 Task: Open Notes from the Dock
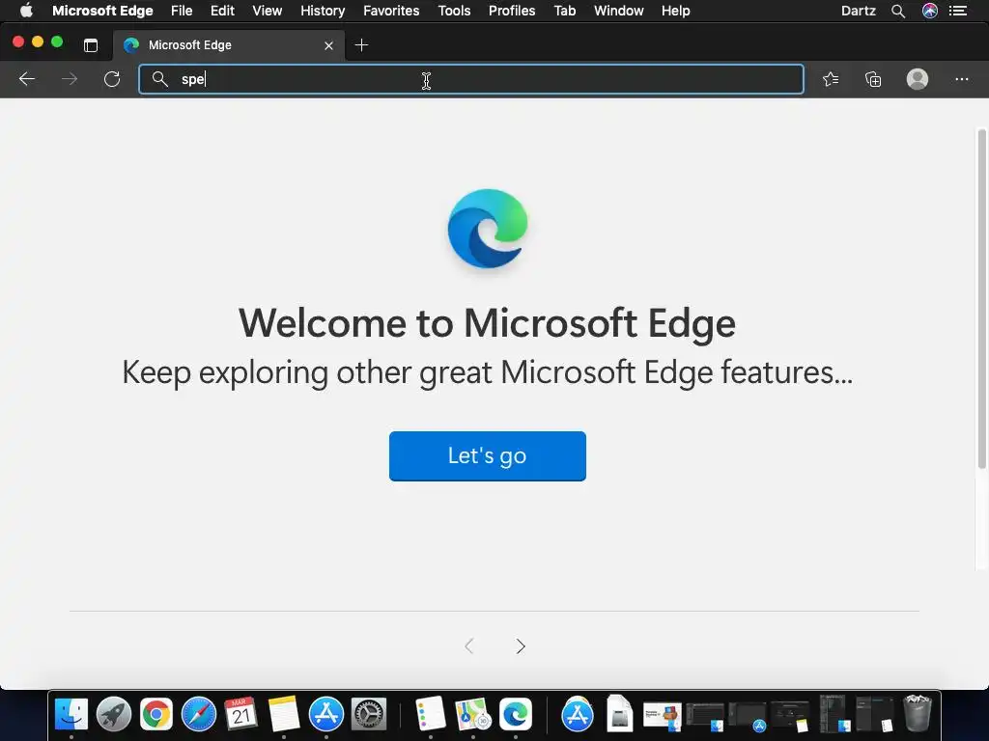coord(283,714)
